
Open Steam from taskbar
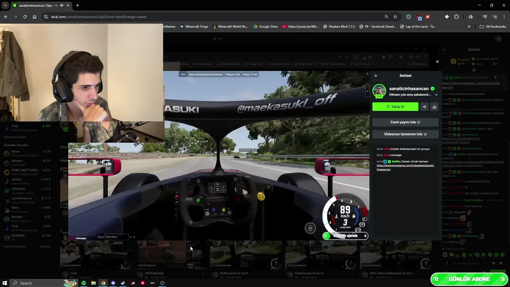coord(123,283)
